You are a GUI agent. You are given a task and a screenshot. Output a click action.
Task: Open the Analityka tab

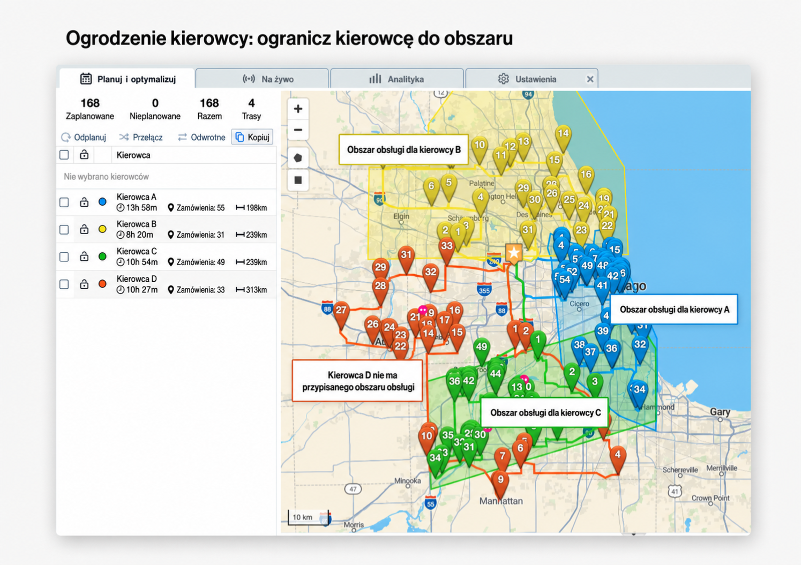click(396, 79)
